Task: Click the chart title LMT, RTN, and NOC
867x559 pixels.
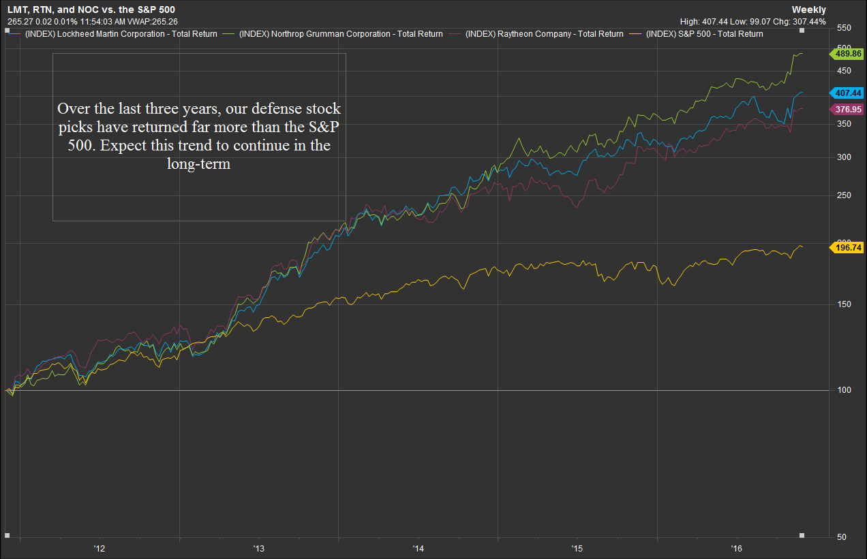Action: pyautogui.click(x=91, y=10)
